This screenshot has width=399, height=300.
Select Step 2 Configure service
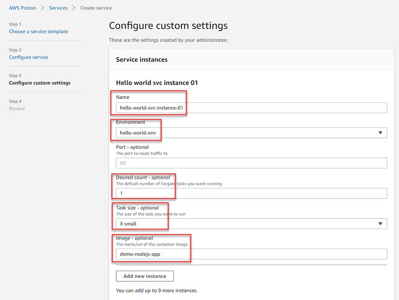[x=28, y=57]
